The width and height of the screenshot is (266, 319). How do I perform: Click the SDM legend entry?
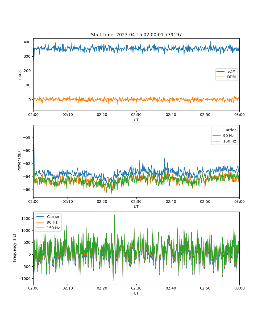227,72
